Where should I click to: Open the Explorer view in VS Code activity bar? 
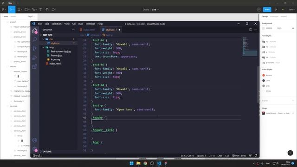[x=35, y=31]
